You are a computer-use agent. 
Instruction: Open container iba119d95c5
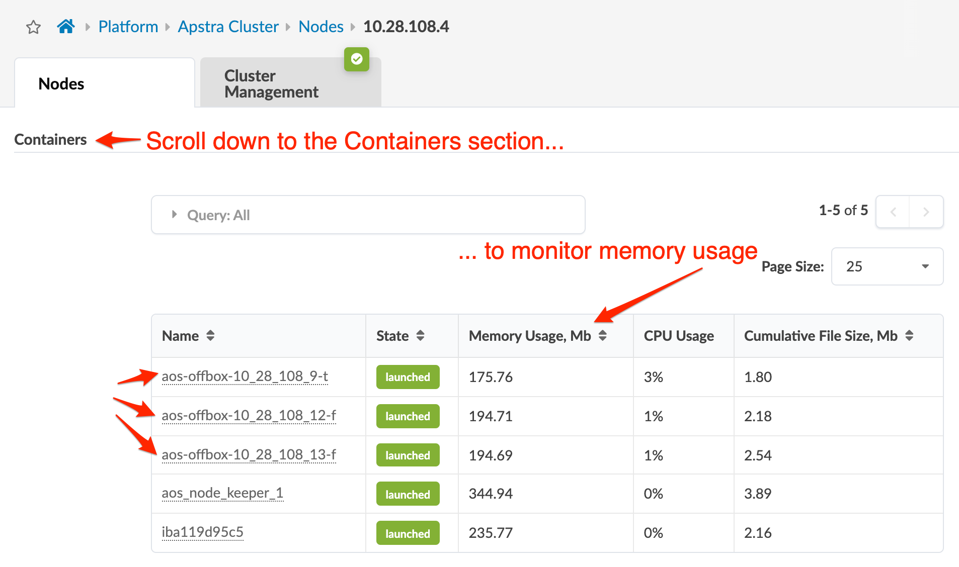click(x=203, y=532)
